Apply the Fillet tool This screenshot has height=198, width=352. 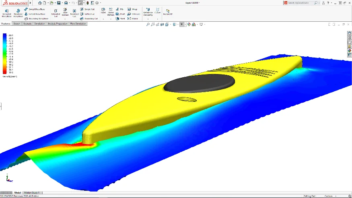103,11
